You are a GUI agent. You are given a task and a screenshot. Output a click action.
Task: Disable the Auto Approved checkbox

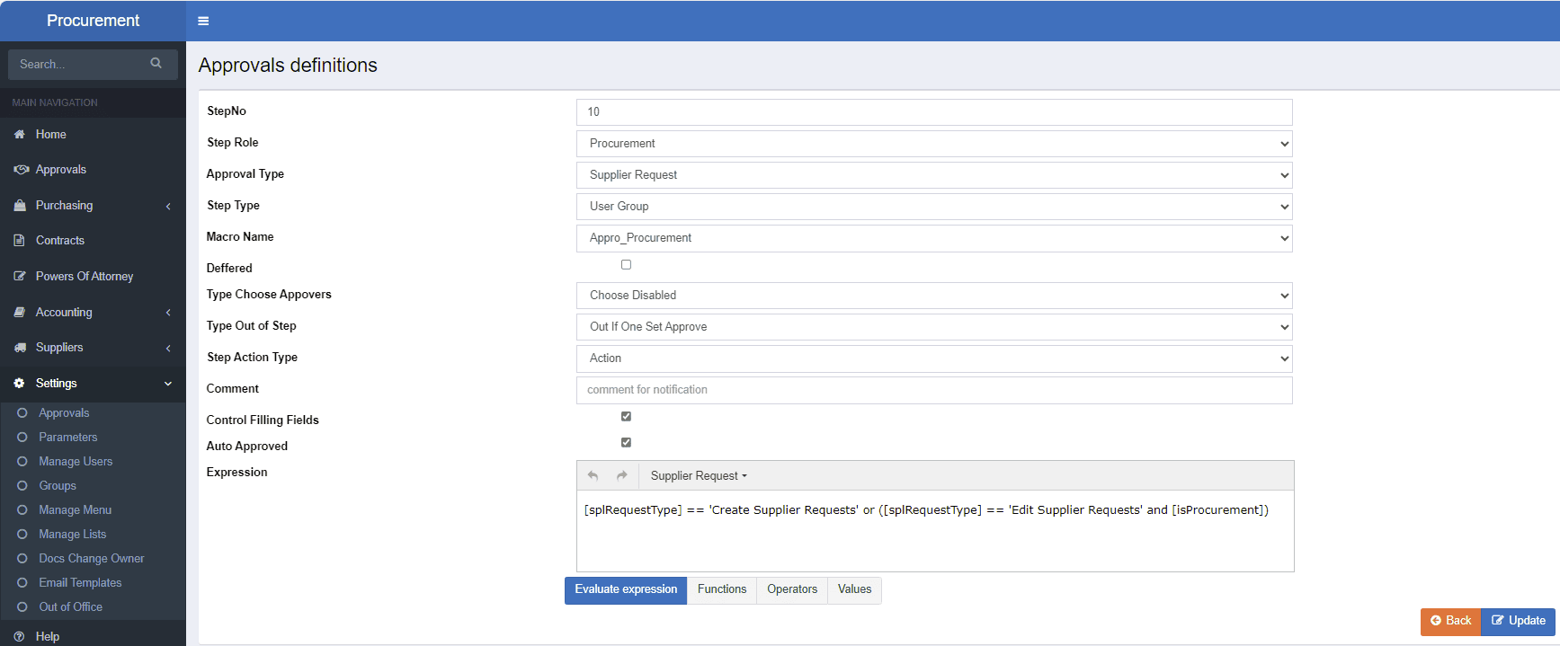pos(626,443)
